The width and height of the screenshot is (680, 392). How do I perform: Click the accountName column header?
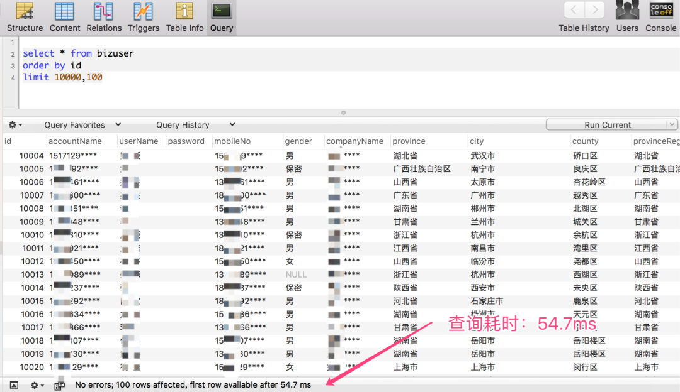(x=75, y=141)
